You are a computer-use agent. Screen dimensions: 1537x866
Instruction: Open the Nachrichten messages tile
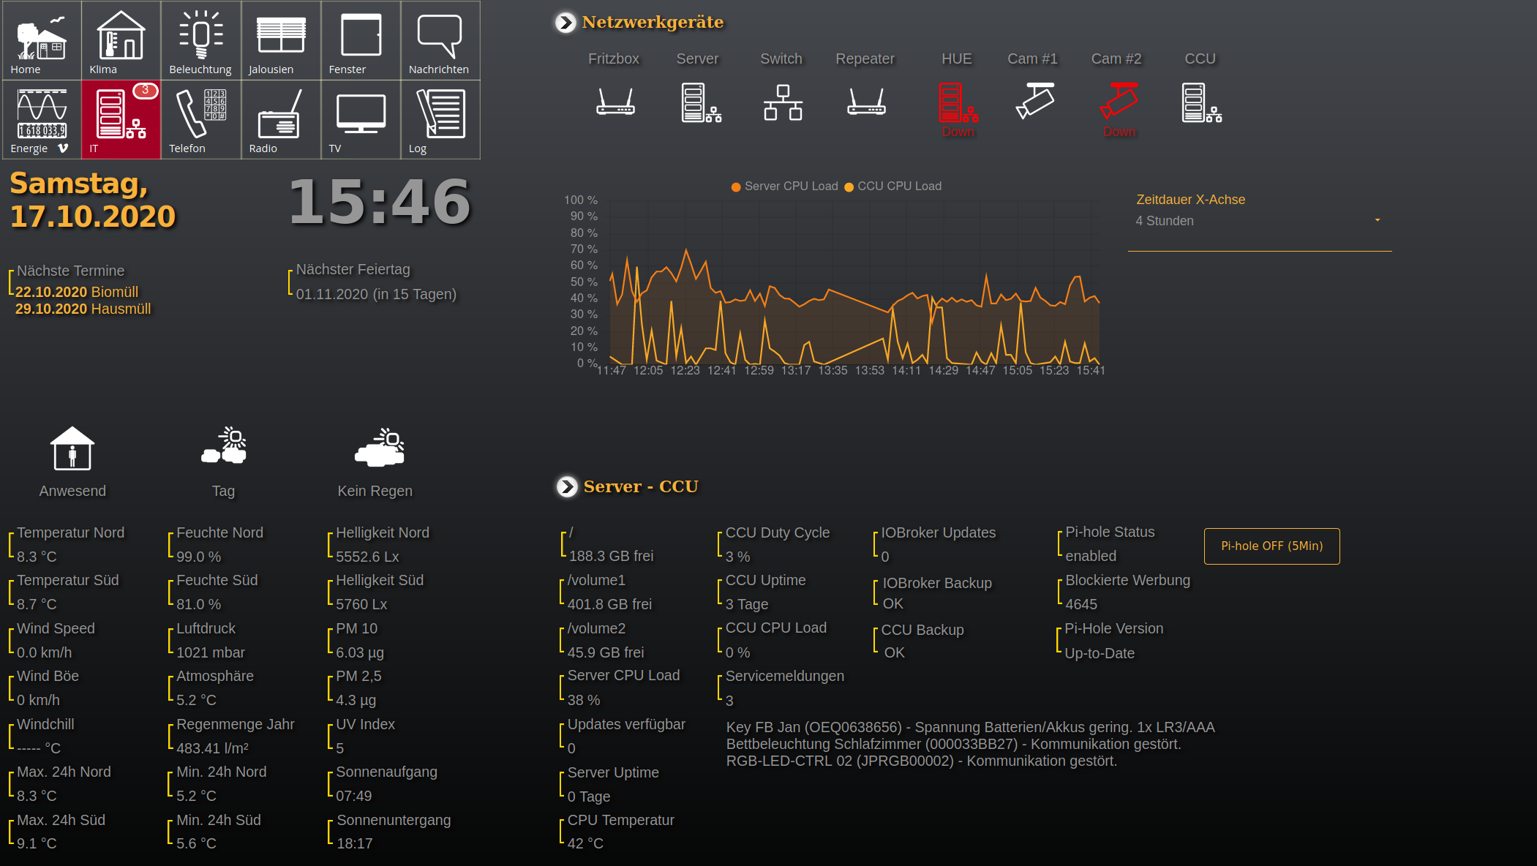pos(440,40)
